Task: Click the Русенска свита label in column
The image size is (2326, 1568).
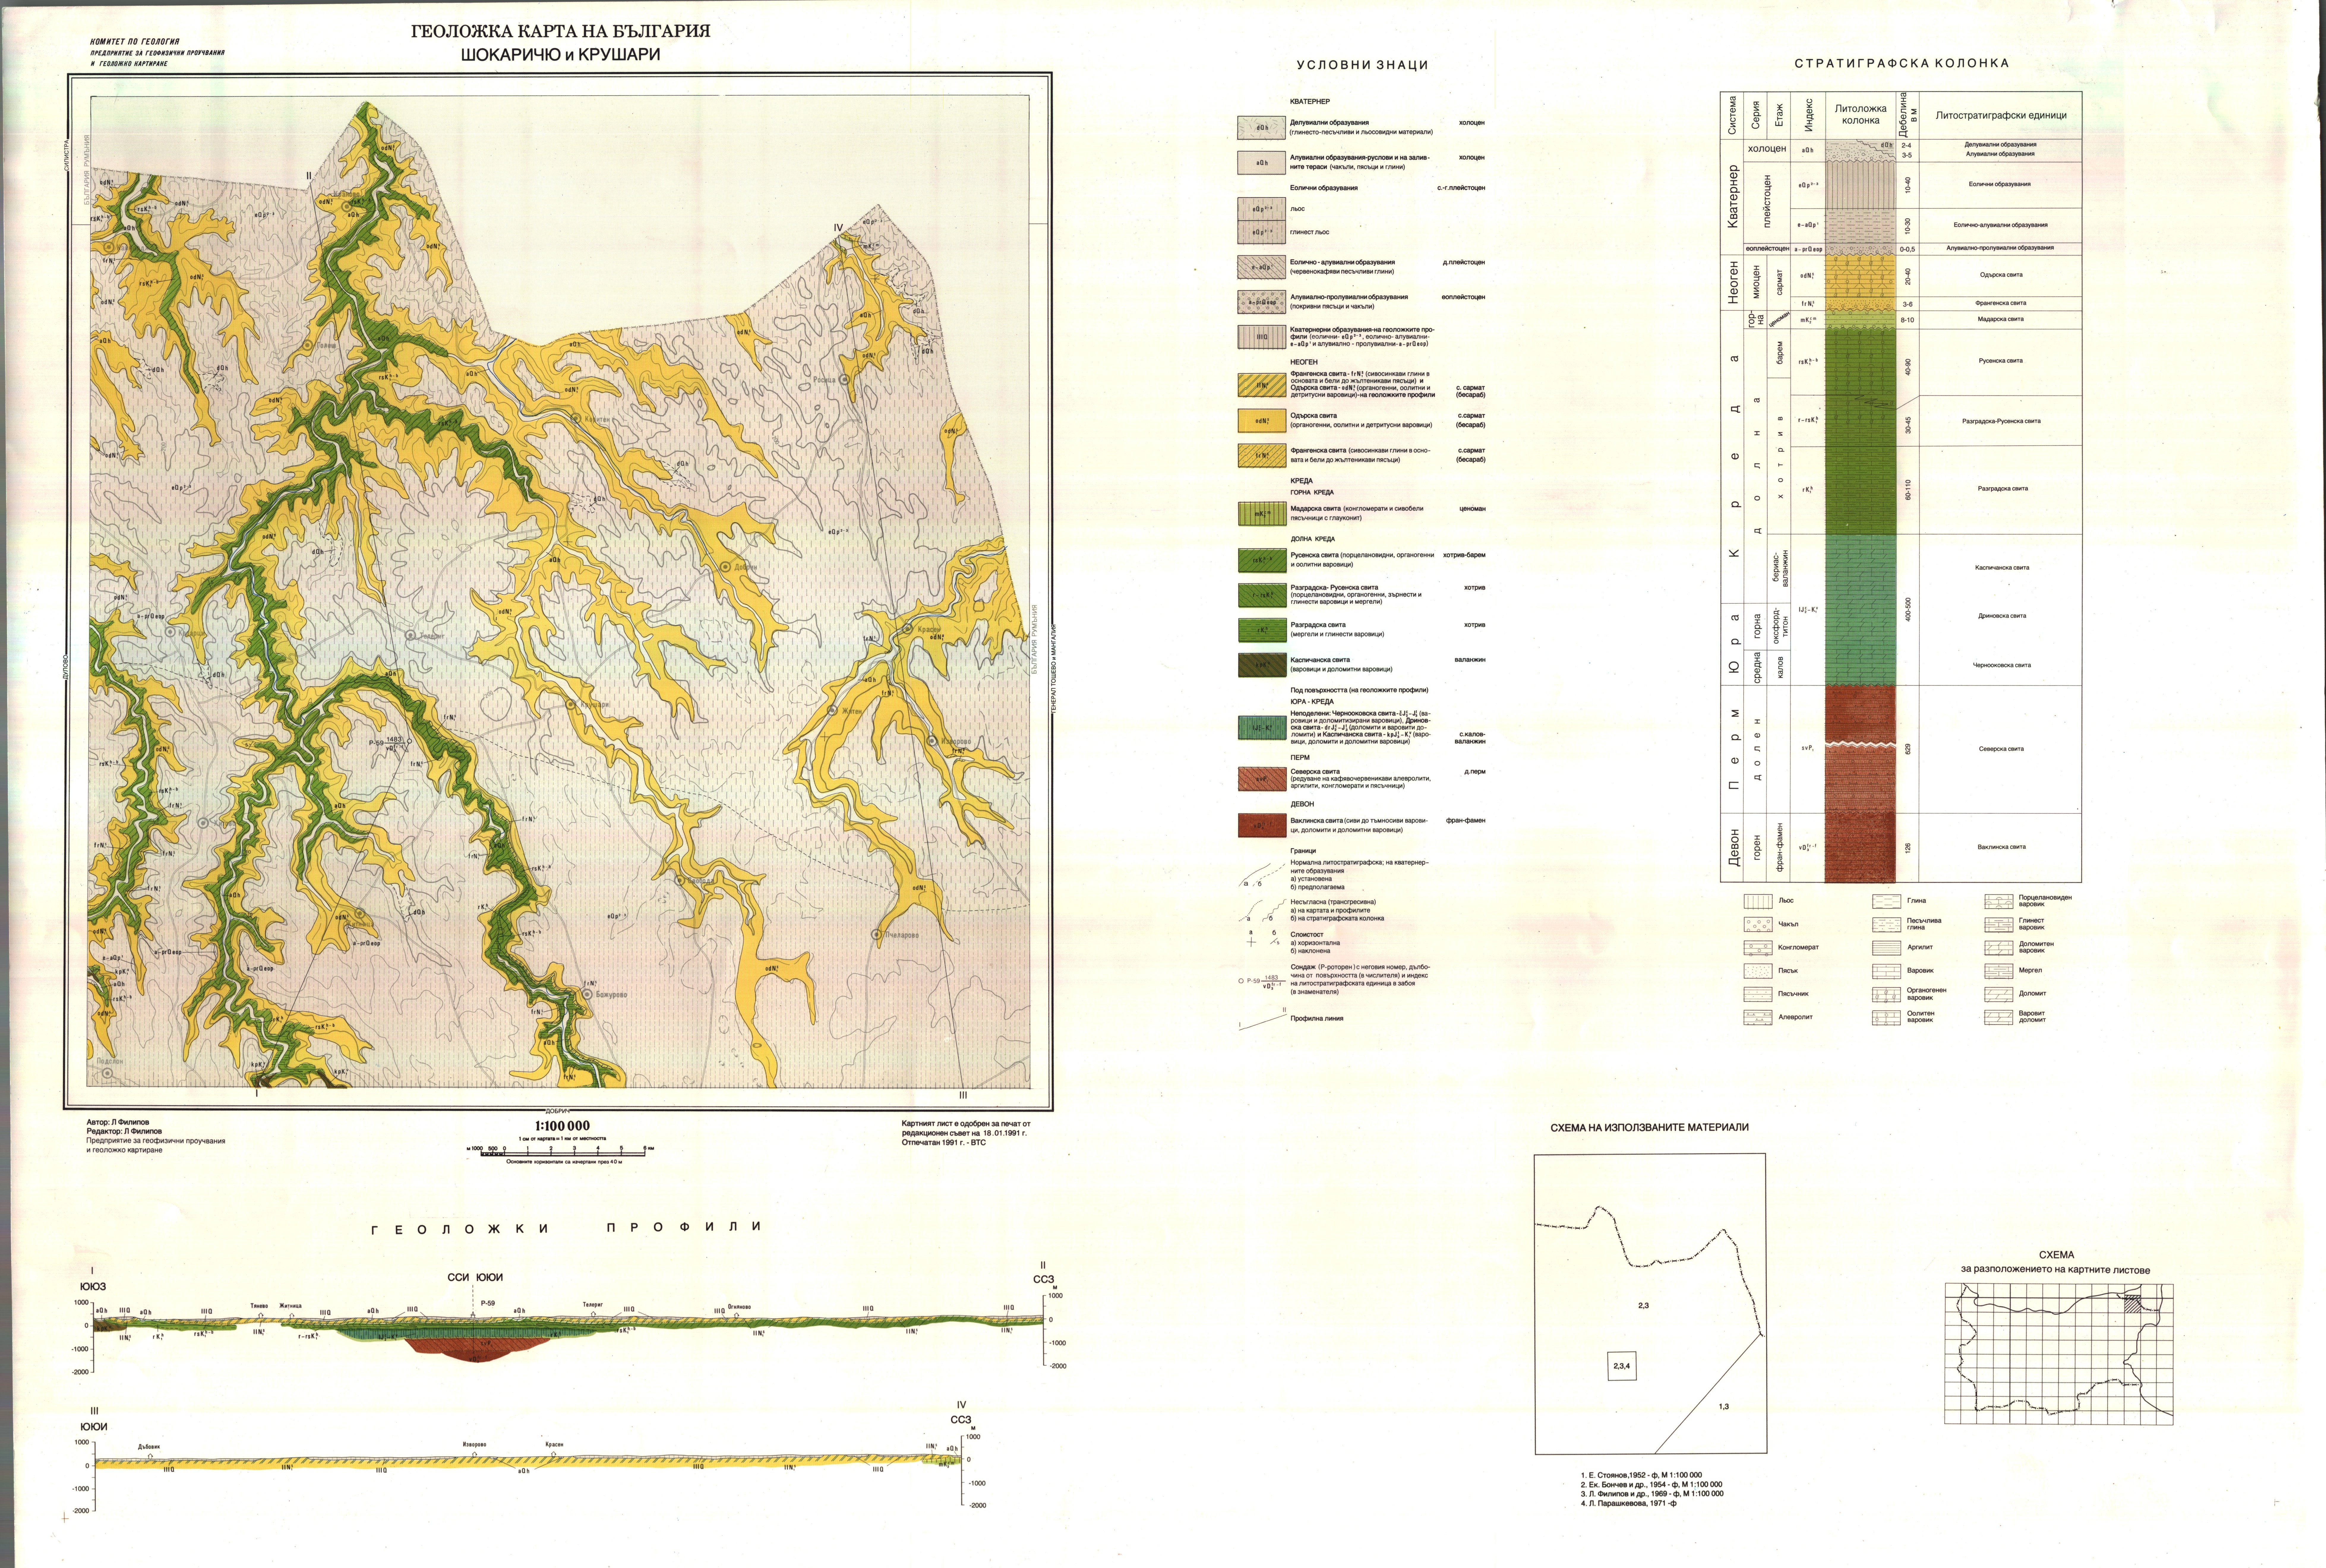Action: [2001, 361]
